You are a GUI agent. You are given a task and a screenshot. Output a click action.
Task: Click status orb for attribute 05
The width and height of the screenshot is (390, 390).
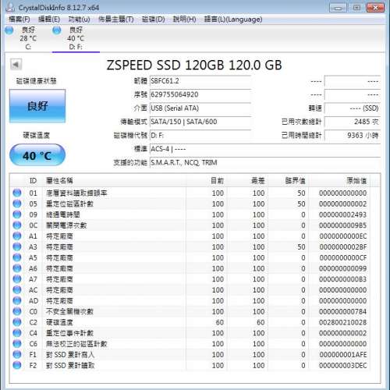click(17, 204)
